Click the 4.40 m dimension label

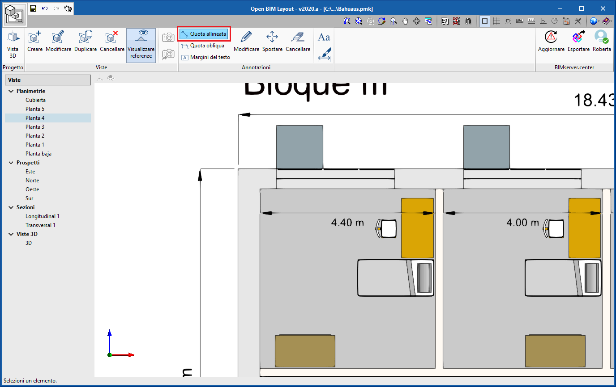[x=347, y=223]
